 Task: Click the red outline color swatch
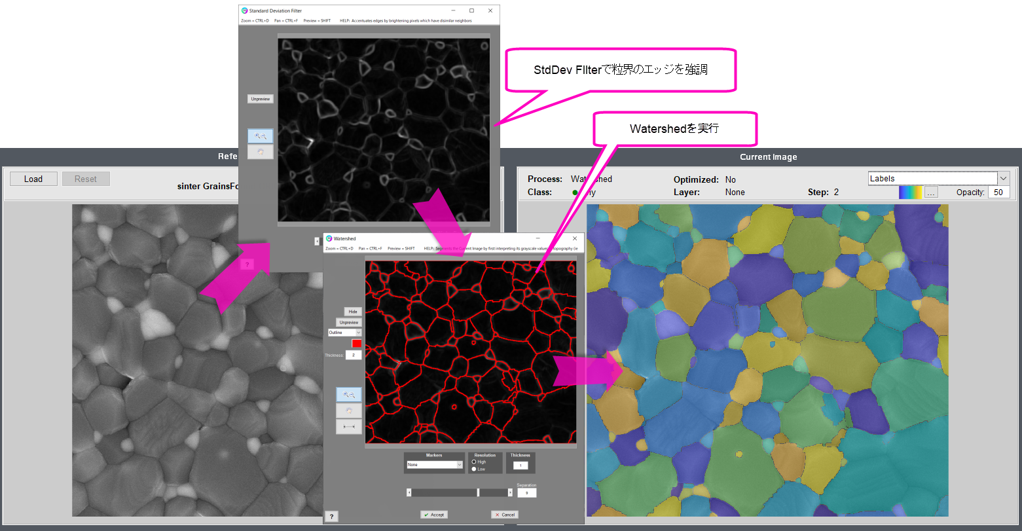coord(356,344)
